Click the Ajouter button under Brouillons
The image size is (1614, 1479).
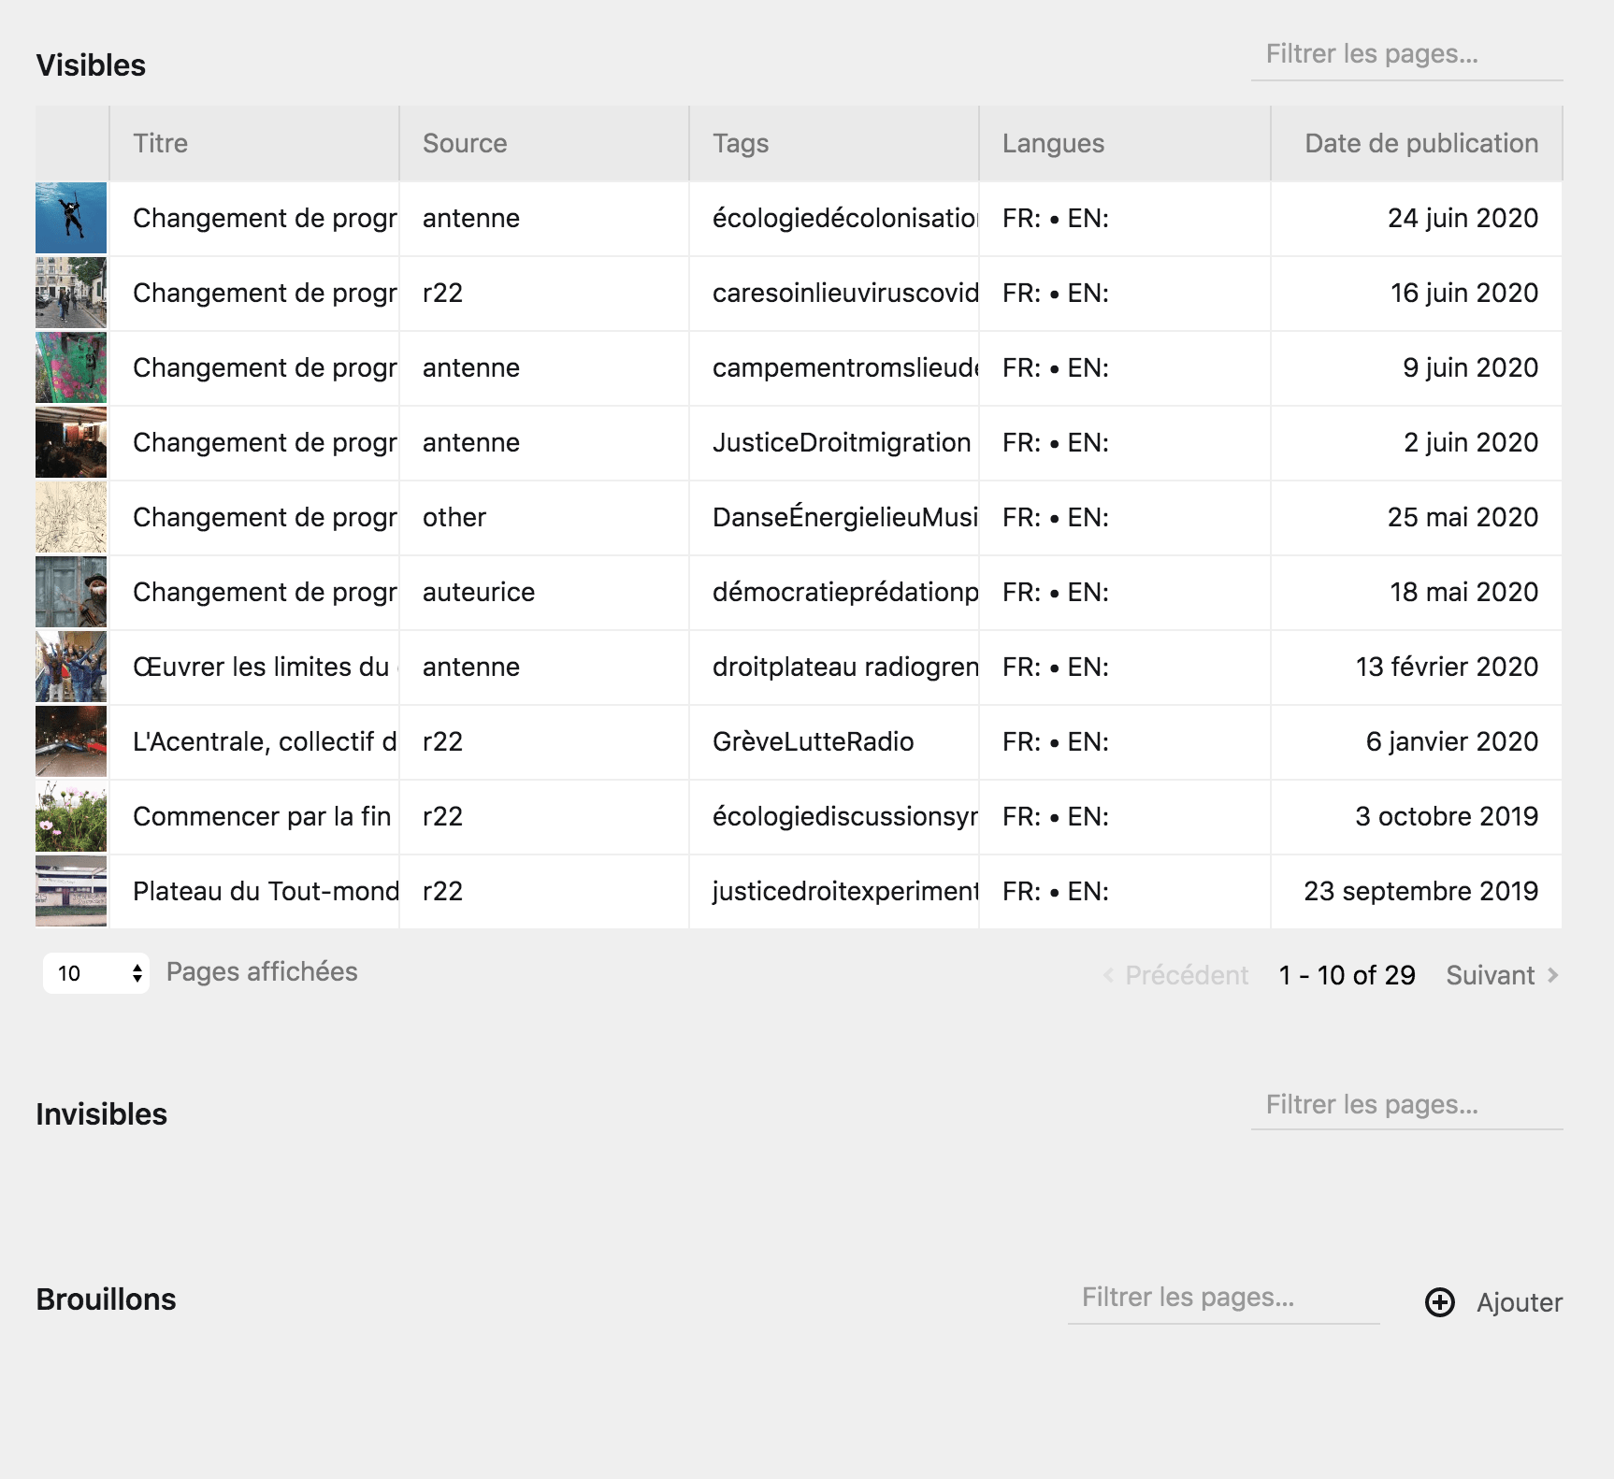click(1519, 1301)
